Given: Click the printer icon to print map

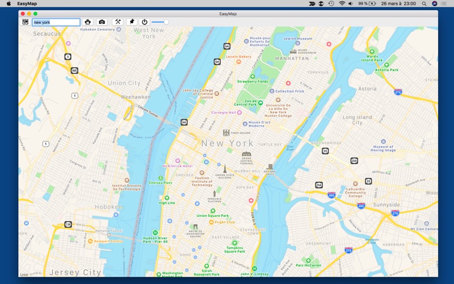Looking at the screenshot, I should 87,22.
